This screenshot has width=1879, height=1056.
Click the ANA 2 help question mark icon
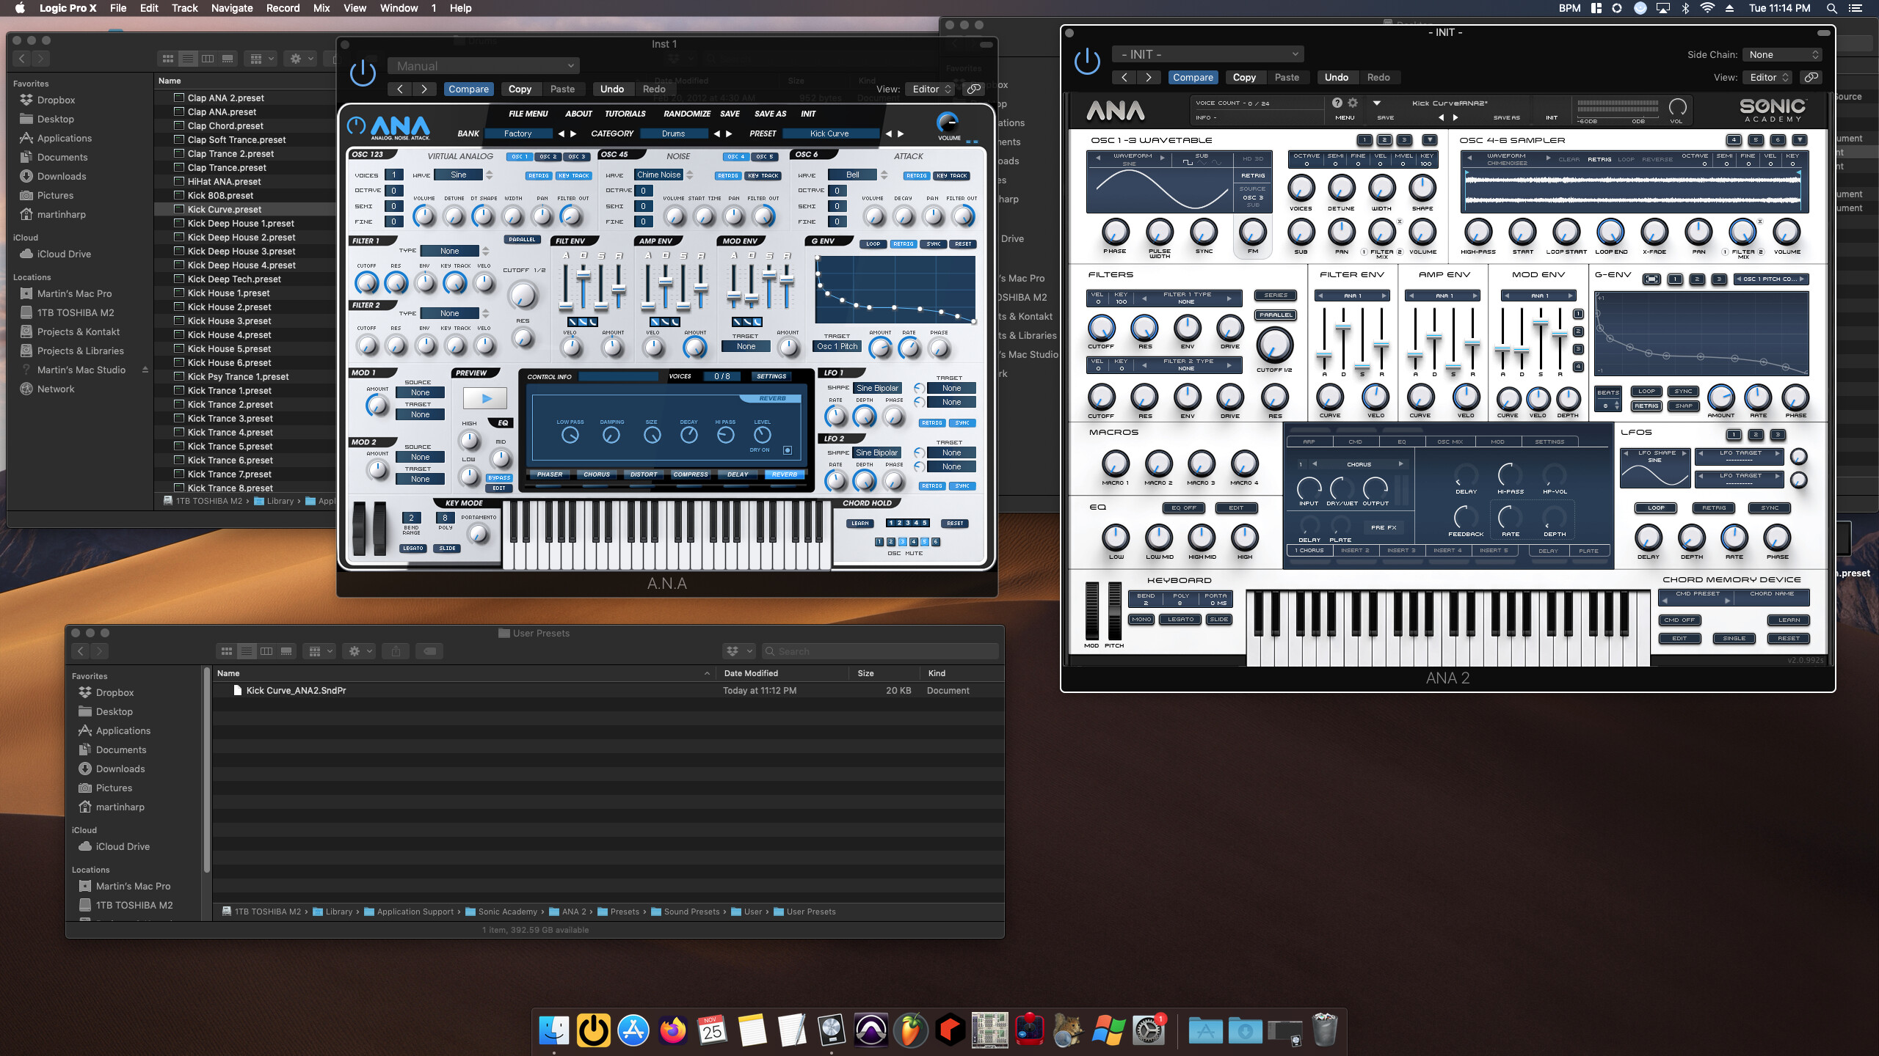point(1337,103)
